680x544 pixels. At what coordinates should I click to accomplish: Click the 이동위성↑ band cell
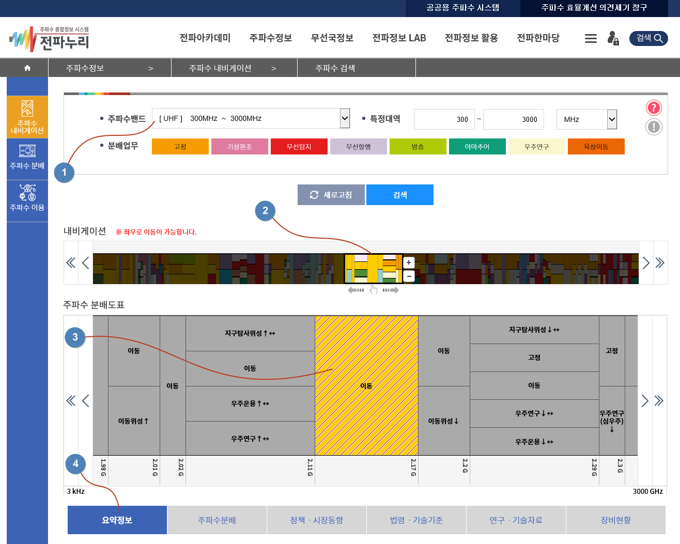tap(134, 421)
